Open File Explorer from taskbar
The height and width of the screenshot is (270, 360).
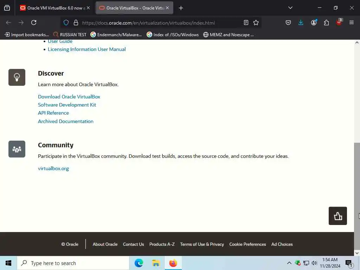pyautogui.click(x=156, y=263)
